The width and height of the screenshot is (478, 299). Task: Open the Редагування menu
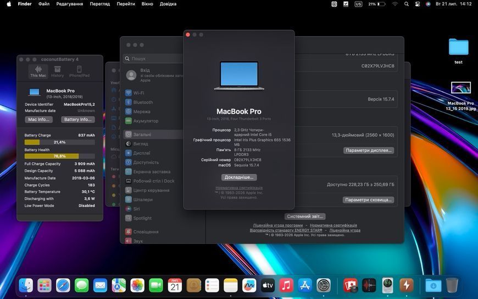point(70,4)
